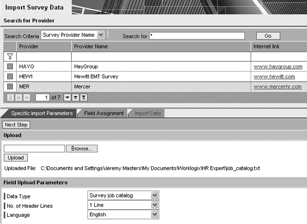Select the HAYG provider row
307x224 pixels.
tap(10, 66)
